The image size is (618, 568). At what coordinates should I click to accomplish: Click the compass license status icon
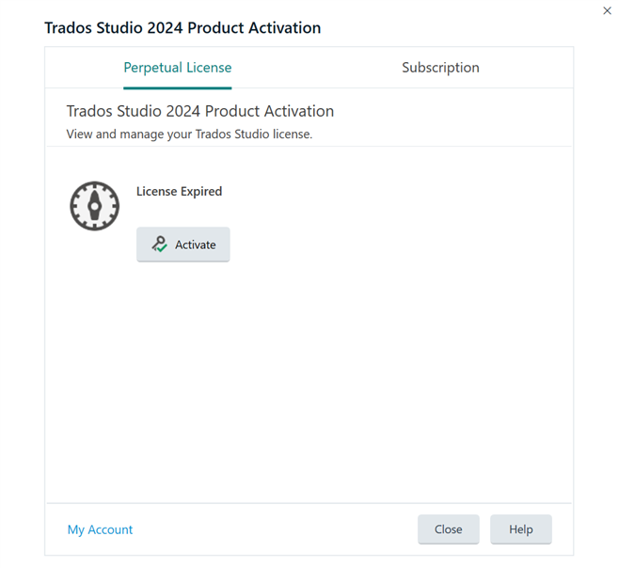(x=95, y=206)
